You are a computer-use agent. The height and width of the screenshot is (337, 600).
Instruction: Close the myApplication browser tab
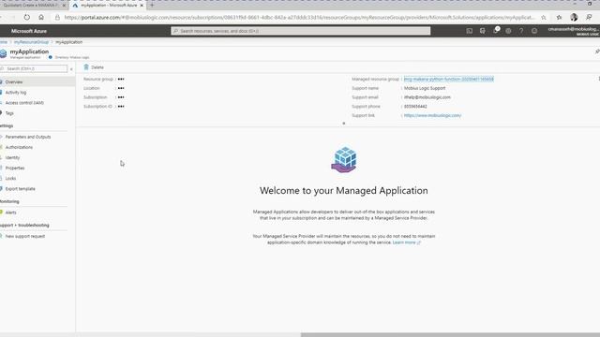click(x=142, y=6)
